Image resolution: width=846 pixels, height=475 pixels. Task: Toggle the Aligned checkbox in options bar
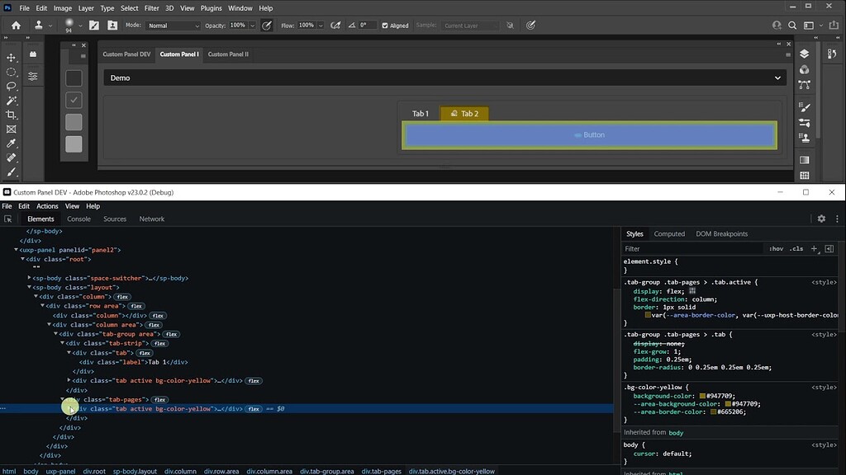click(384, 26)
